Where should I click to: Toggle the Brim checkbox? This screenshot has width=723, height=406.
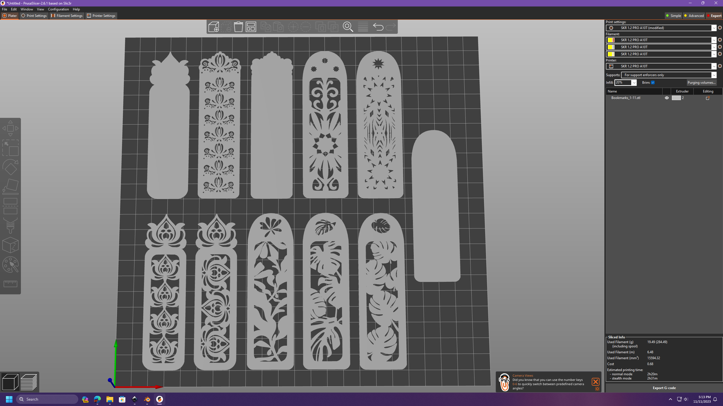[x=653, y=82]
